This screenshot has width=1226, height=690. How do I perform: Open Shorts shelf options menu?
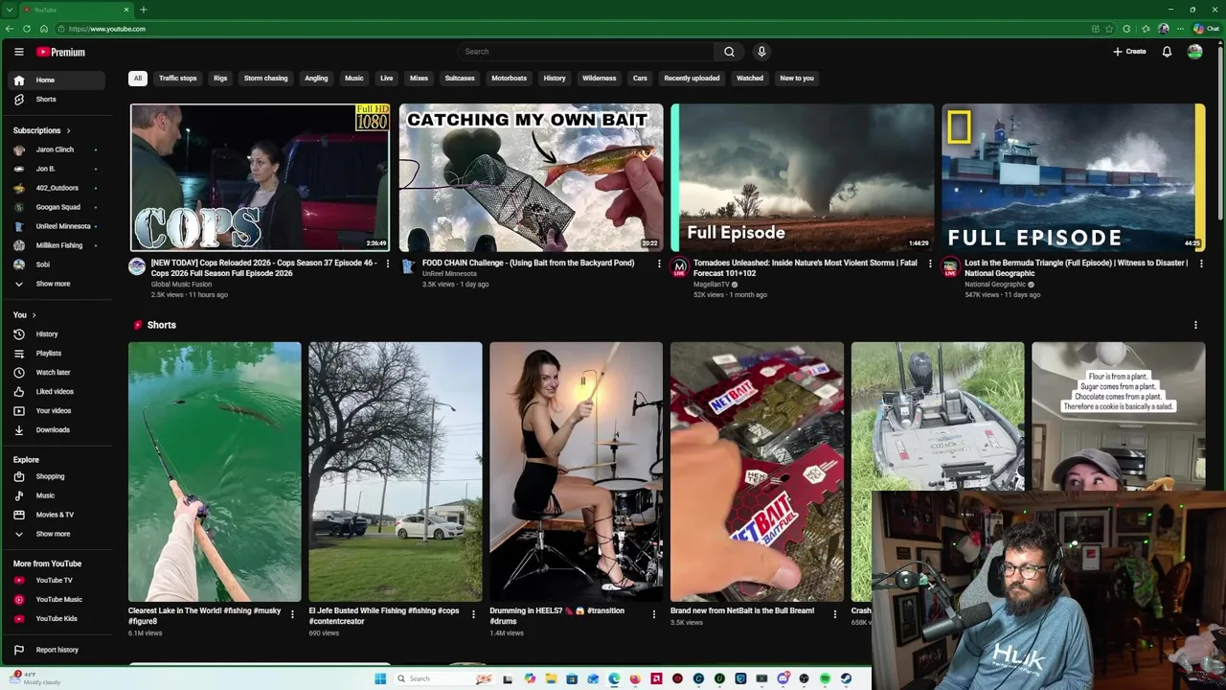(1195, 325)
